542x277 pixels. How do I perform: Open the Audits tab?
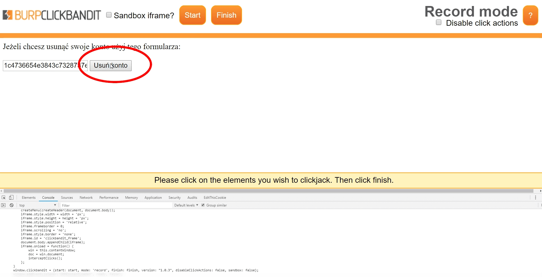[x=192, y=198]
